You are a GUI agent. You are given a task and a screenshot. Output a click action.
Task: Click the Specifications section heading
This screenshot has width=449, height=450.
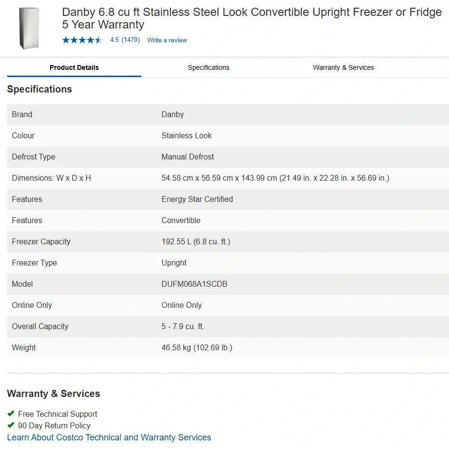39,89
